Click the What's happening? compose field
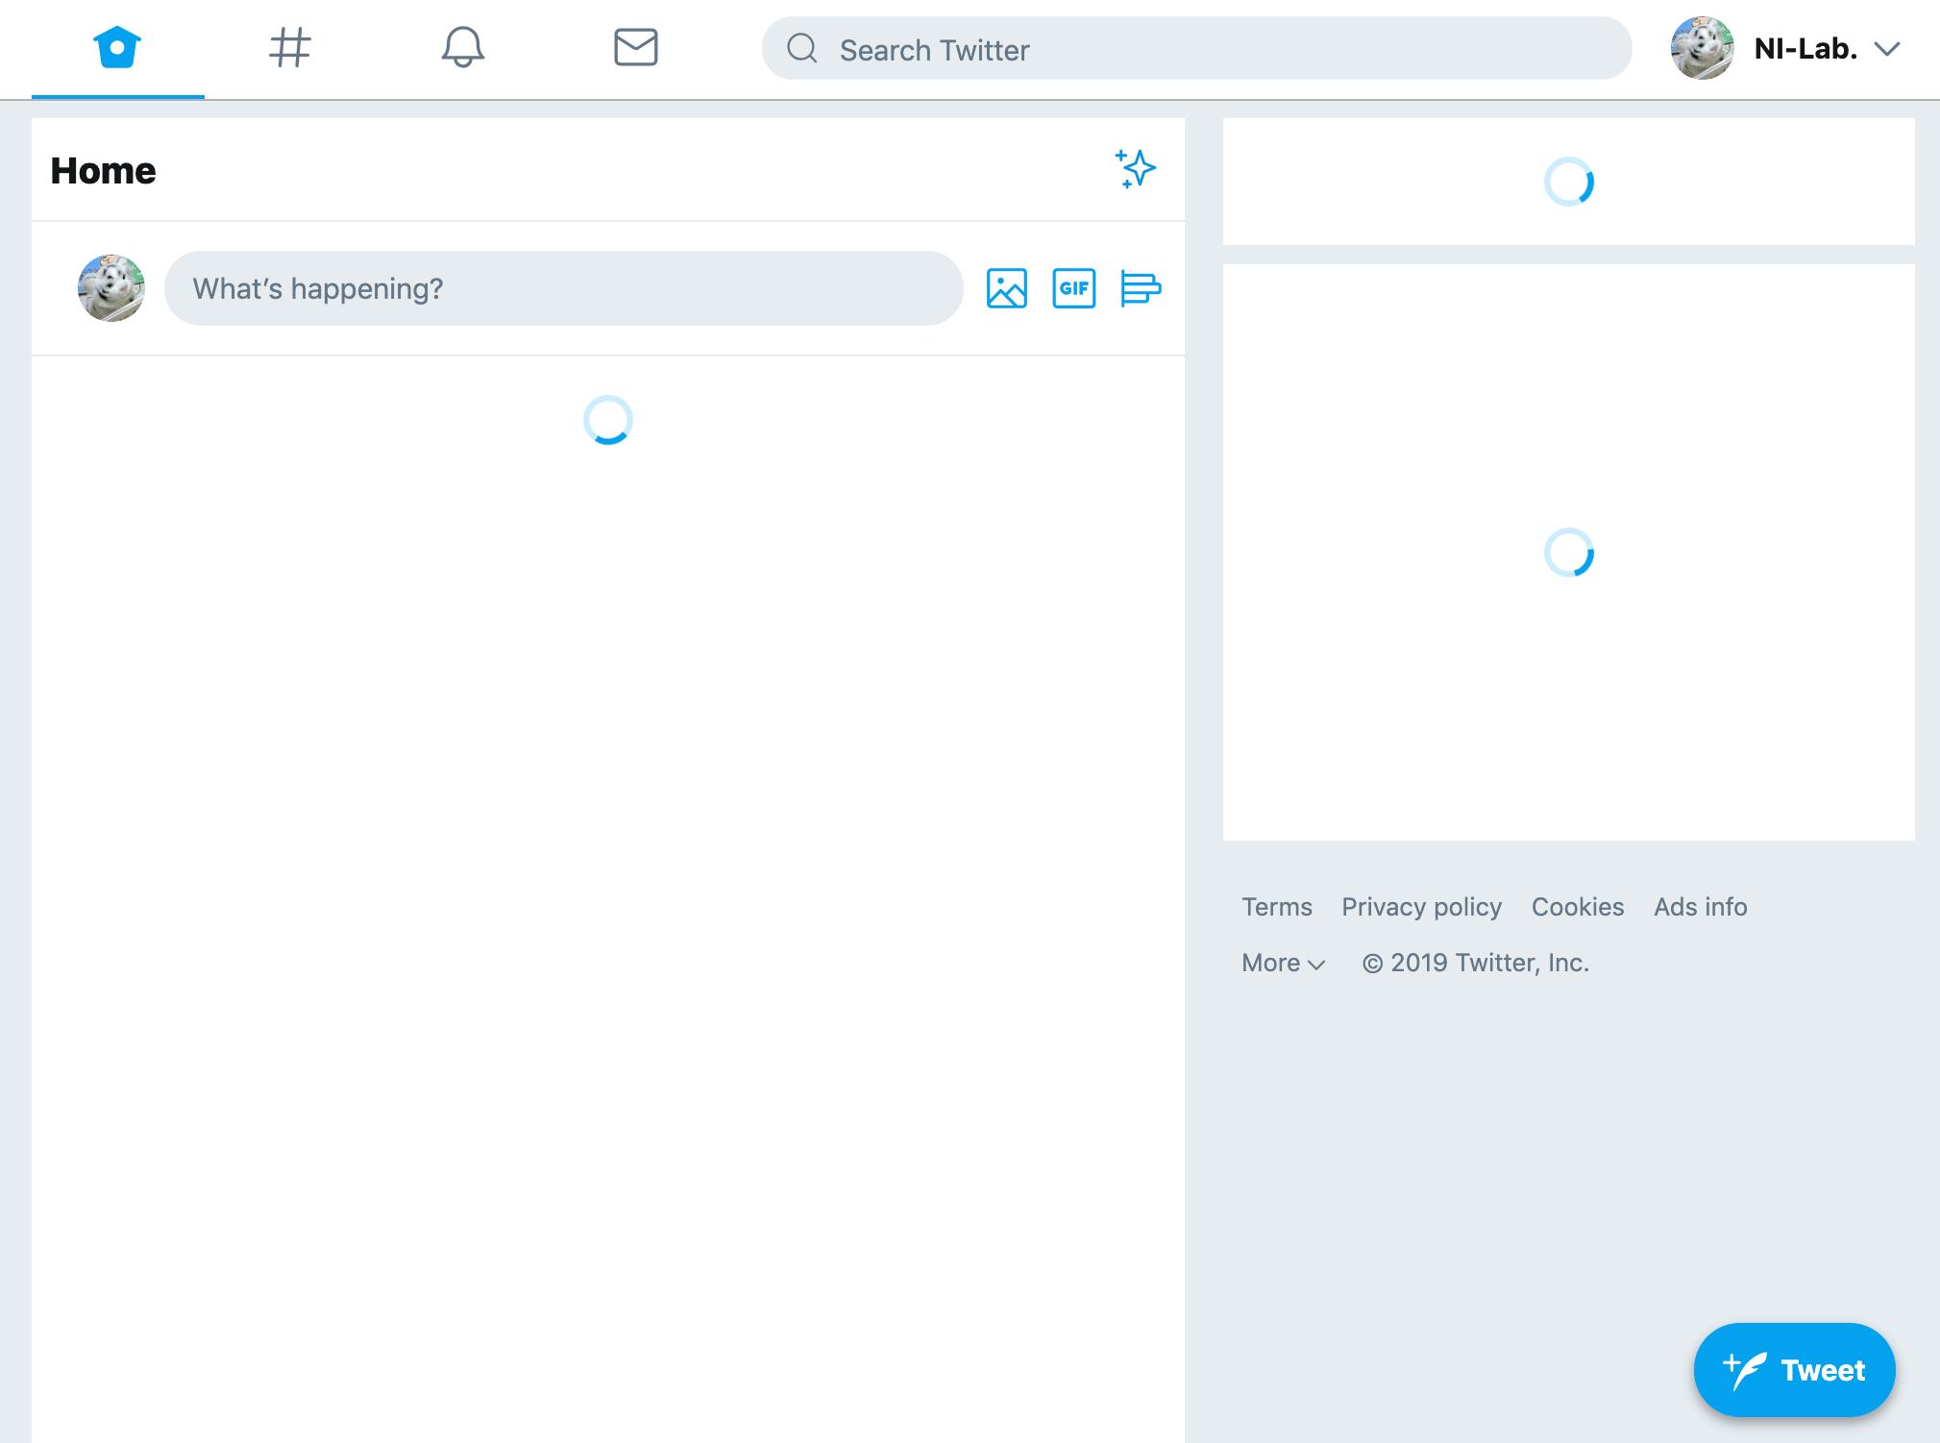The image size is (1940, 1443). click(x=564, y=288)
